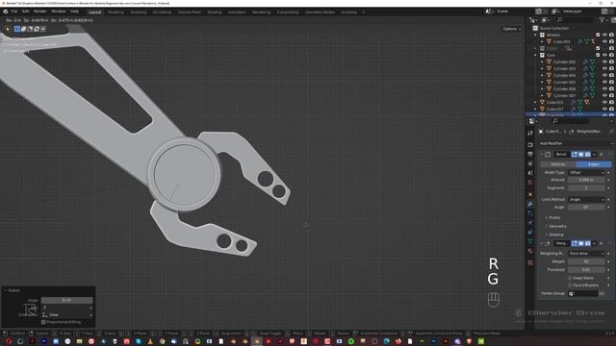
Task: Choose the Intersect selection mode icon
Action: [x=43, y=29]
